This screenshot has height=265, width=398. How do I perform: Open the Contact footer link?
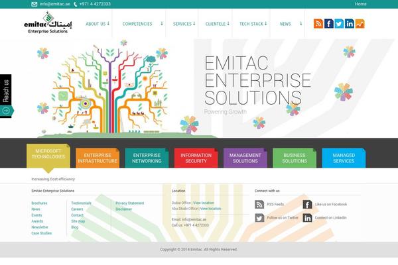tap(77, 215)
